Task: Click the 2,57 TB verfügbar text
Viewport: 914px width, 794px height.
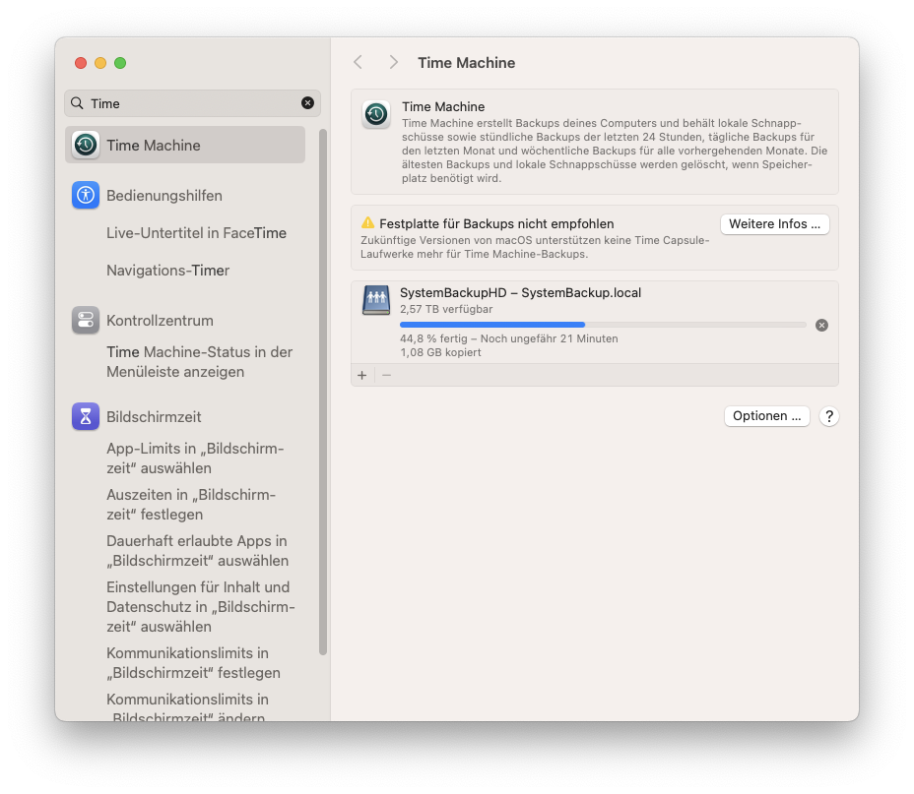Action: coord(446,309)
